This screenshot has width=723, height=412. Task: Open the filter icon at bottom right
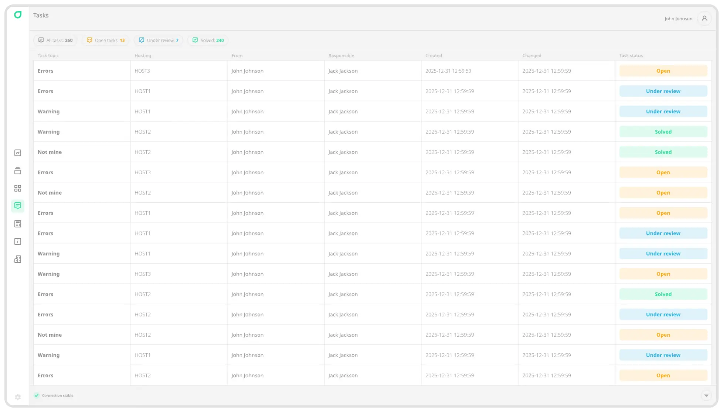point(706,395)
